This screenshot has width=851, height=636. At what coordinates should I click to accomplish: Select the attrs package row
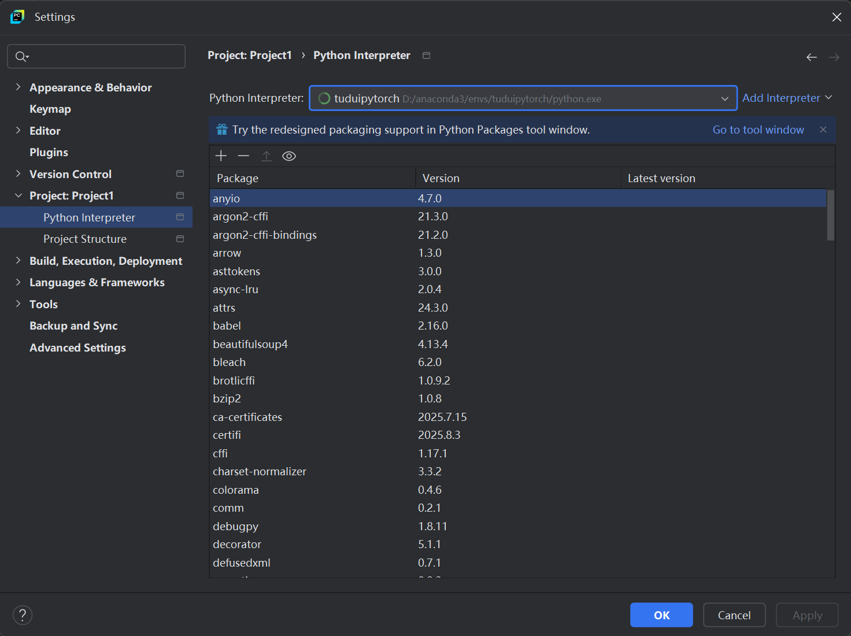518,308
